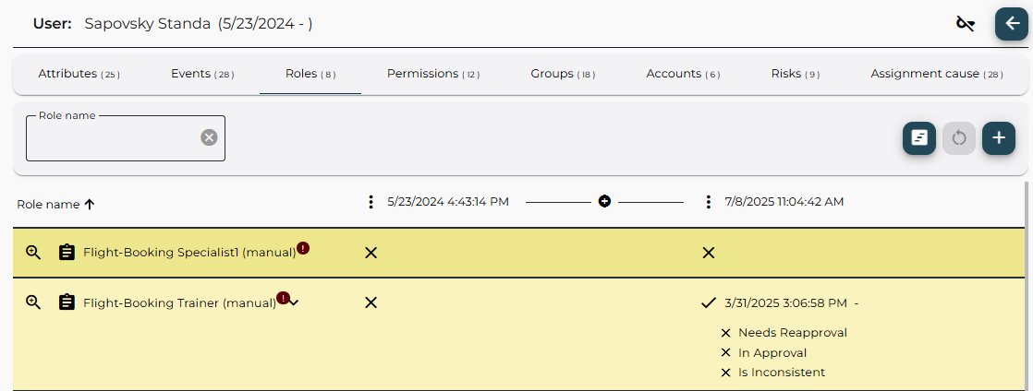Click warning badge on Flight-Booking Specialist1
The width and height of the screenshot is (1033, 391).
(x=303, y=248)
